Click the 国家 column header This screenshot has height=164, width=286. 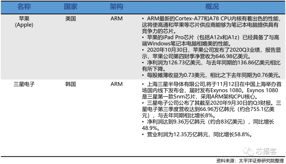pos(71,7)
